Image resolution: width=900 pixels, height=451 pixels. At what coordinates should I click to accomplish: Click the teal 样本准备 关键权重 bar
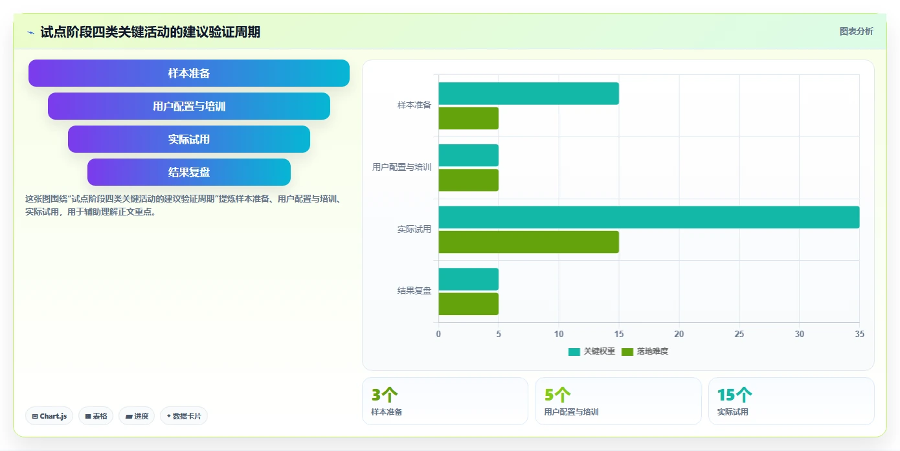click(x=528, y=93)
